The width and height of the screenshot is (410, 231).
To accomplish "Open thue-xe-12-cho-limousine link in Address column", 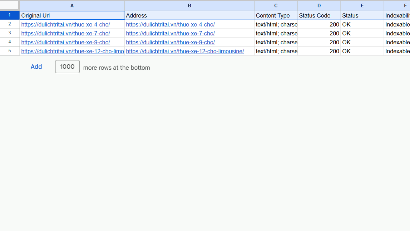I will [185, 51].
